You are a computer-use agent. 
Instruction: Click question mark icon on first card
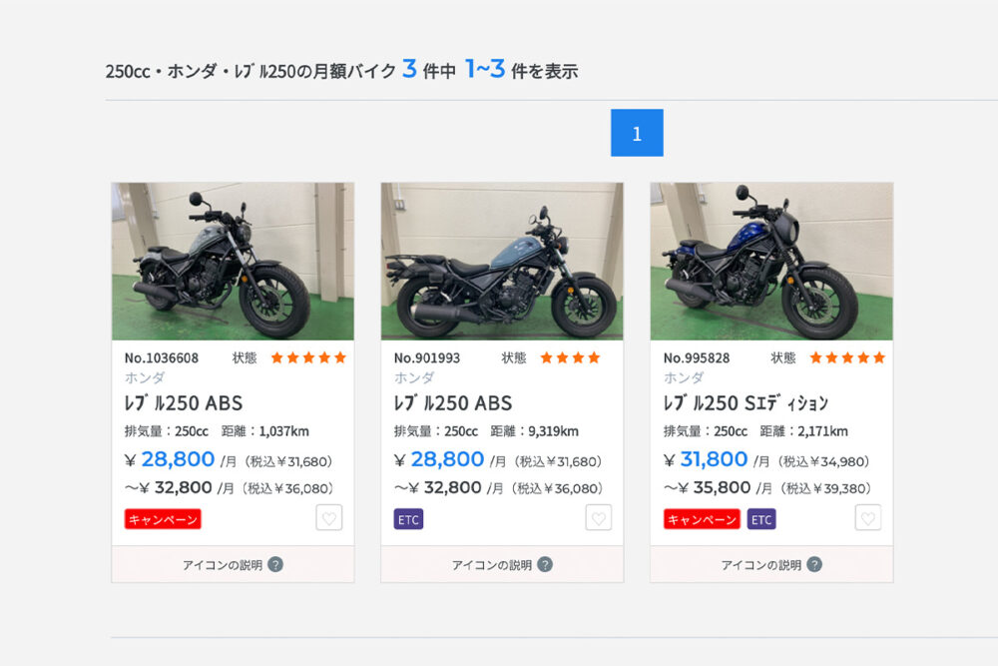[275, 565]
